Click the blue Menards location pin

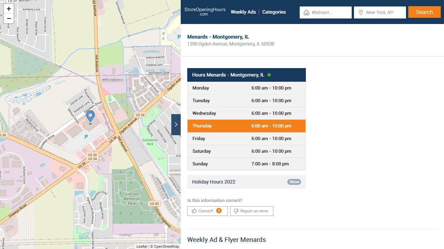pos(90,117)
